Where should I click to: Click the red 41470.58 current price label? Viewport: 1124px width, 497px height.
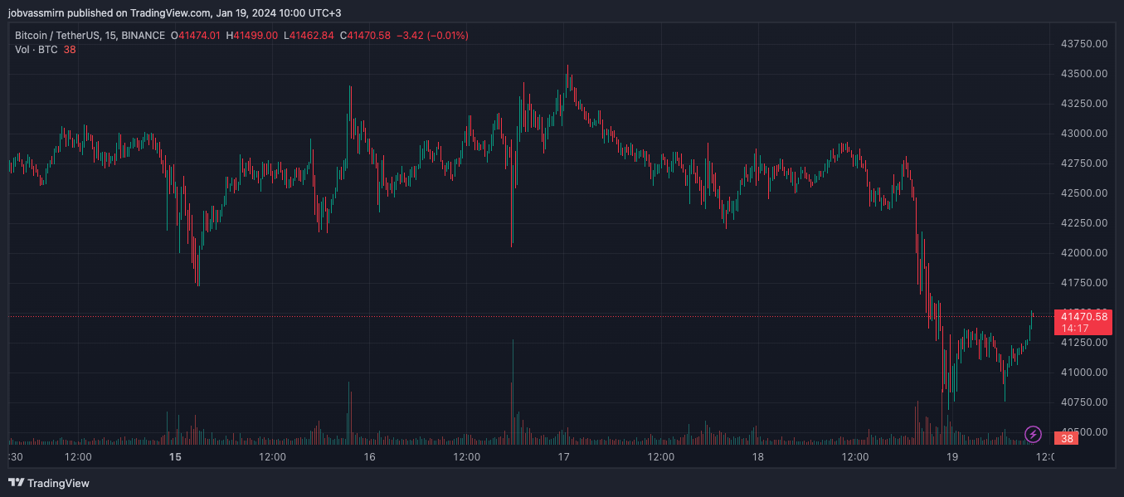tap(1083, 316)
